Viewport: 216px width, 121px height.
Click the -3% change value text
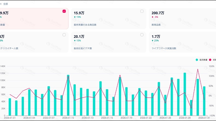[x=156, y=17]
